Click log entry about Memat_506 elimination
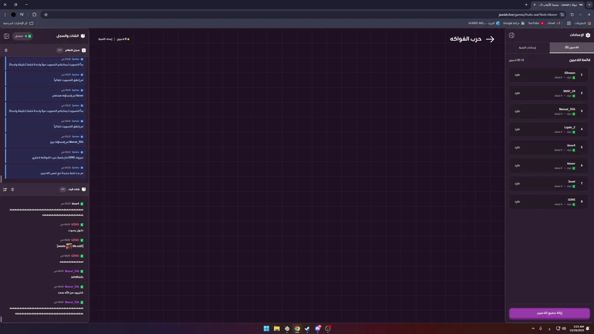 click(45, 139)
